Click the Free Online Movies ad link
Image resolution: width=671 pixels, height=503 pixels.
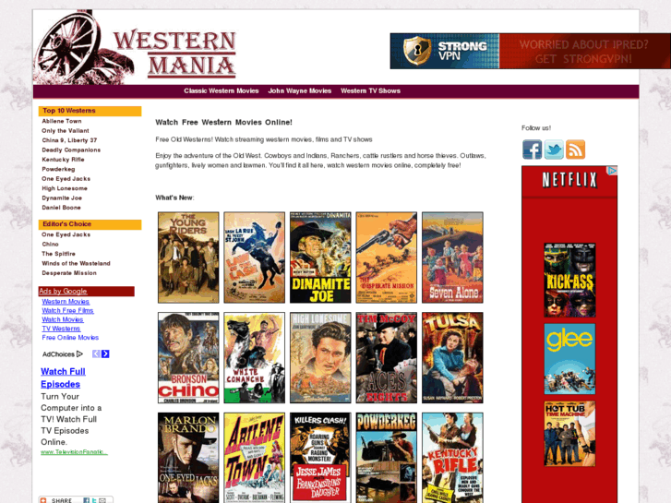pyautogui.click(x=70, y=338)
